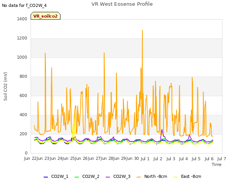Click the Jul 7 x-axis tick label
This screenshot has height=184, width=245.
[x=222, y=159]
